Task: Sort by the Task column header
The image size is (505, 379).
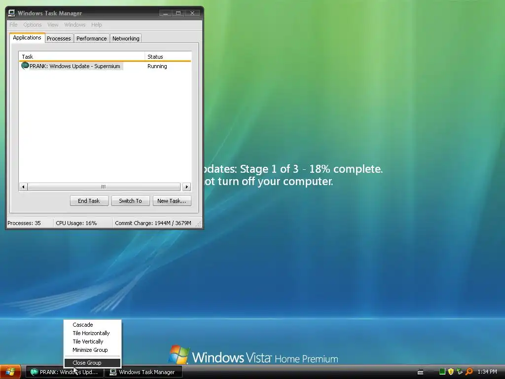Action: [82, 56]
